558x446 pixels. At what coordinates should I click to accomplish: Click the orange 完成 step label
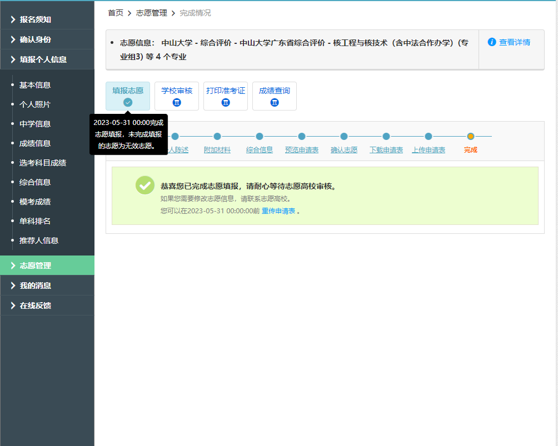[470, 150]
